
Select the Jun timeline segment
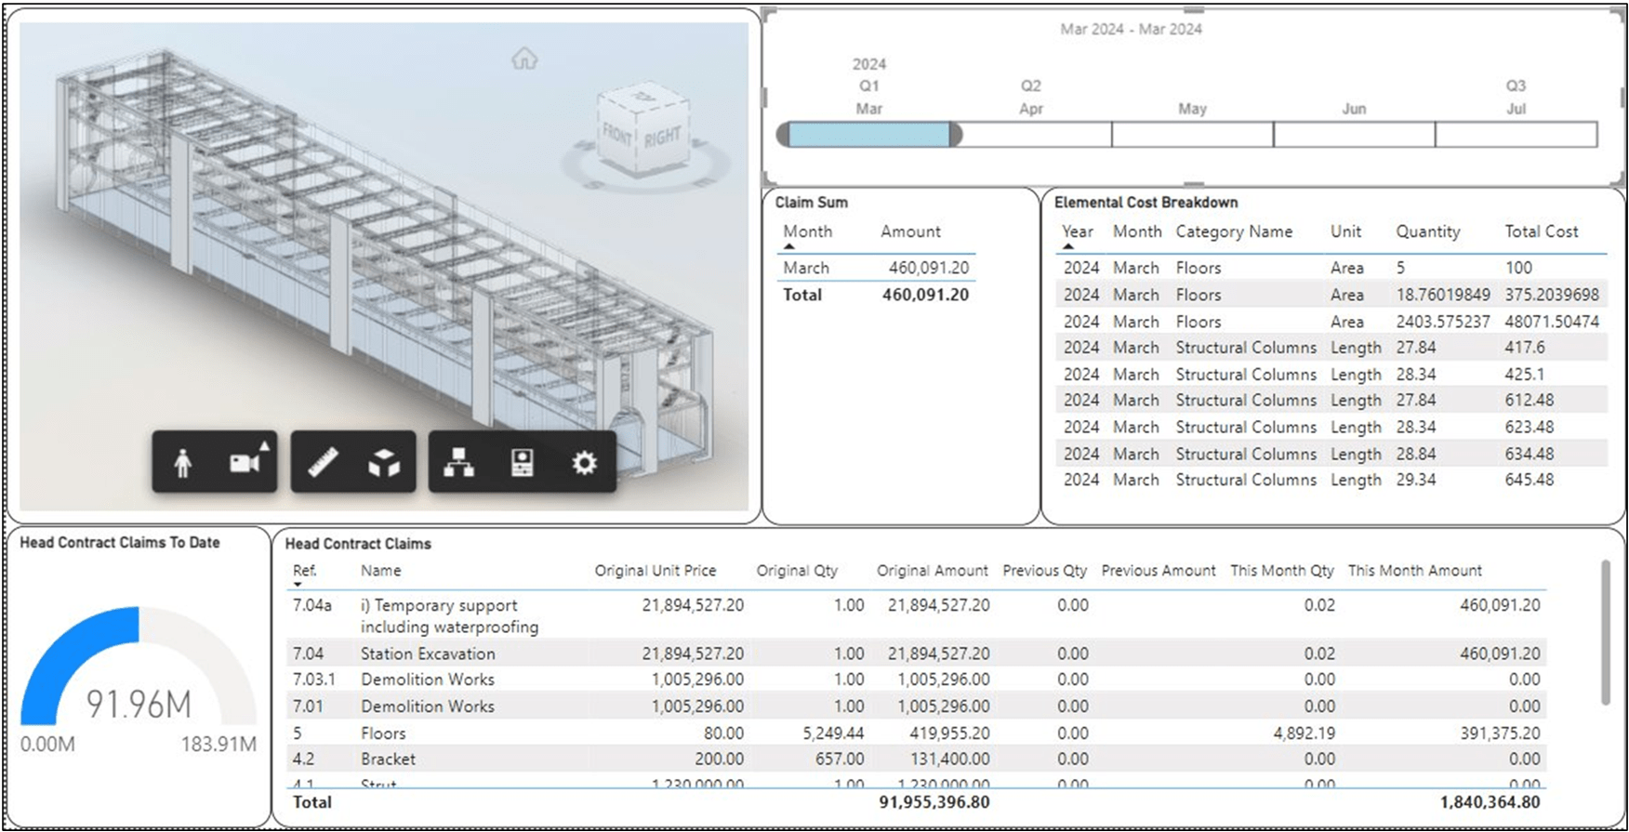coord(1355,134)
